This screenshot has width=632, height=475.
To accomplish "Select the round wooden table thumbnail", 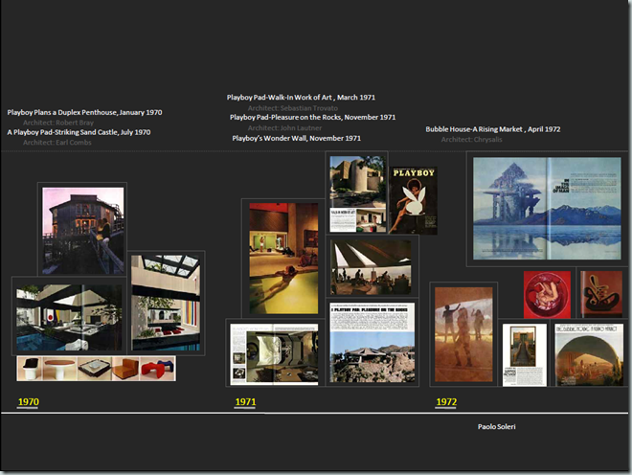I will (60, 369).
